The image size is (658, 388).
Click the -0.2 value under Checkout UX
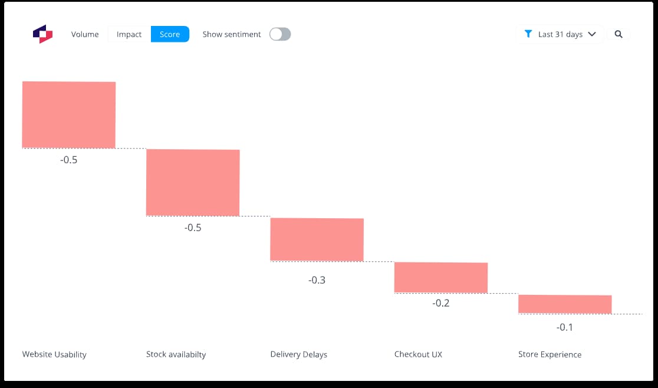pyautogui.click(x=441, y=303)
